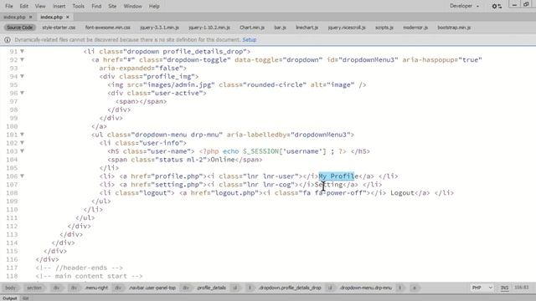Collapse code fold arrow on line 91
This screenshot has width=536, height=301.
[x=22, y=51]
